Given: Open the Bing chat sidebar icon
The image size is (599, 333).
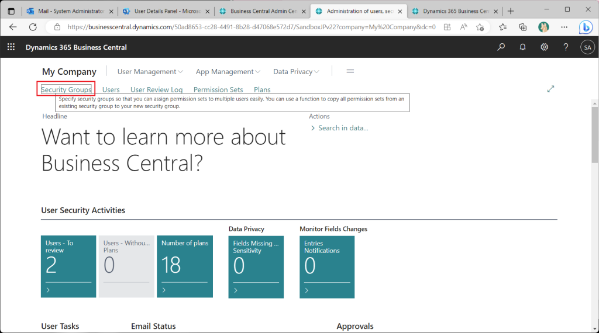Looking at the screenshot, I should click(x=586, y=27).
